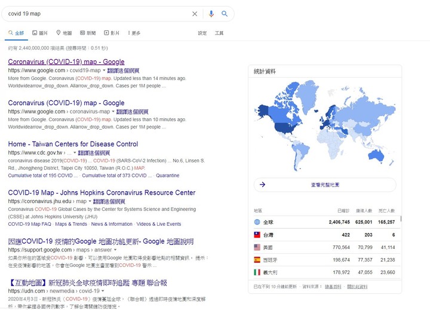Click the United States flag icon
430x310 pixels.
[x=257, y=247]
